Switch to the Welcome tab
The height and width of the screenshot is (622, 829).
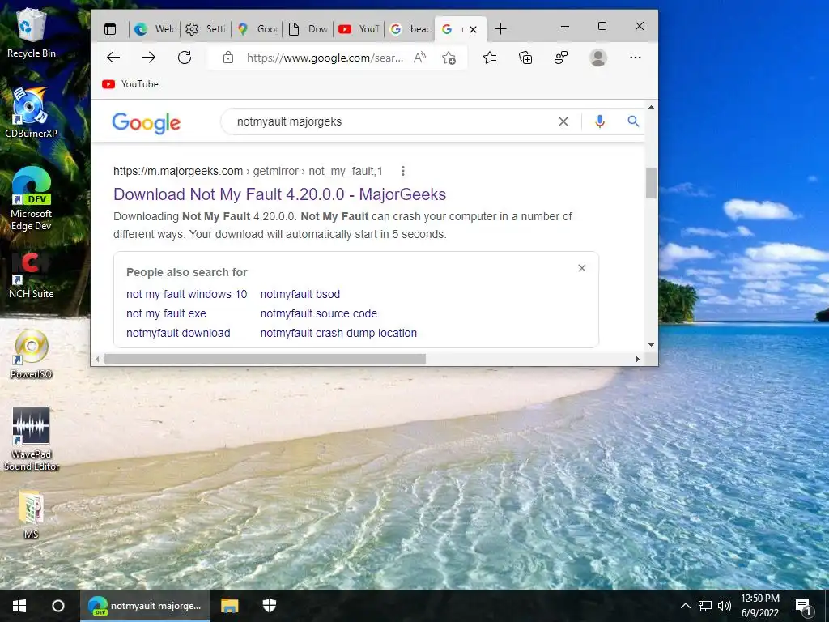tap(154, 29)
